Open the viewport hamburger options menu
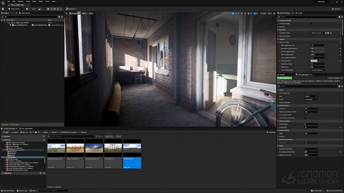 click(67, 13)
